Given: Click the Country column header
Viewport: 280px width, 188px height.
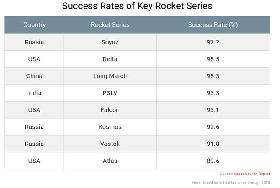Looking at the screenshot, I should (34, 25).
